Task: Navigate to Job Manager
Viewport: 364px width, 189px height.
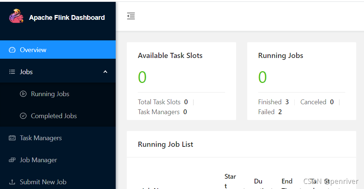Action: click(58, 160)
